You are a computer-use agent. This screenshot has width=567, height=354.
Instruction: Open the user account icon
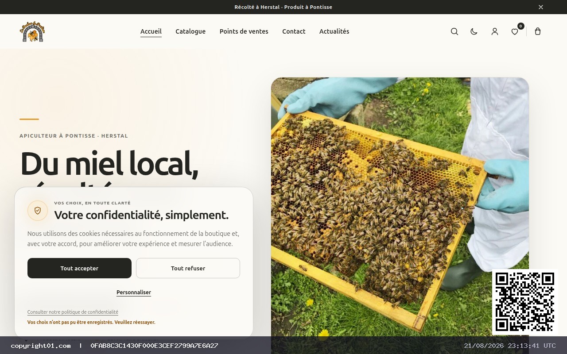coord(495,31)
